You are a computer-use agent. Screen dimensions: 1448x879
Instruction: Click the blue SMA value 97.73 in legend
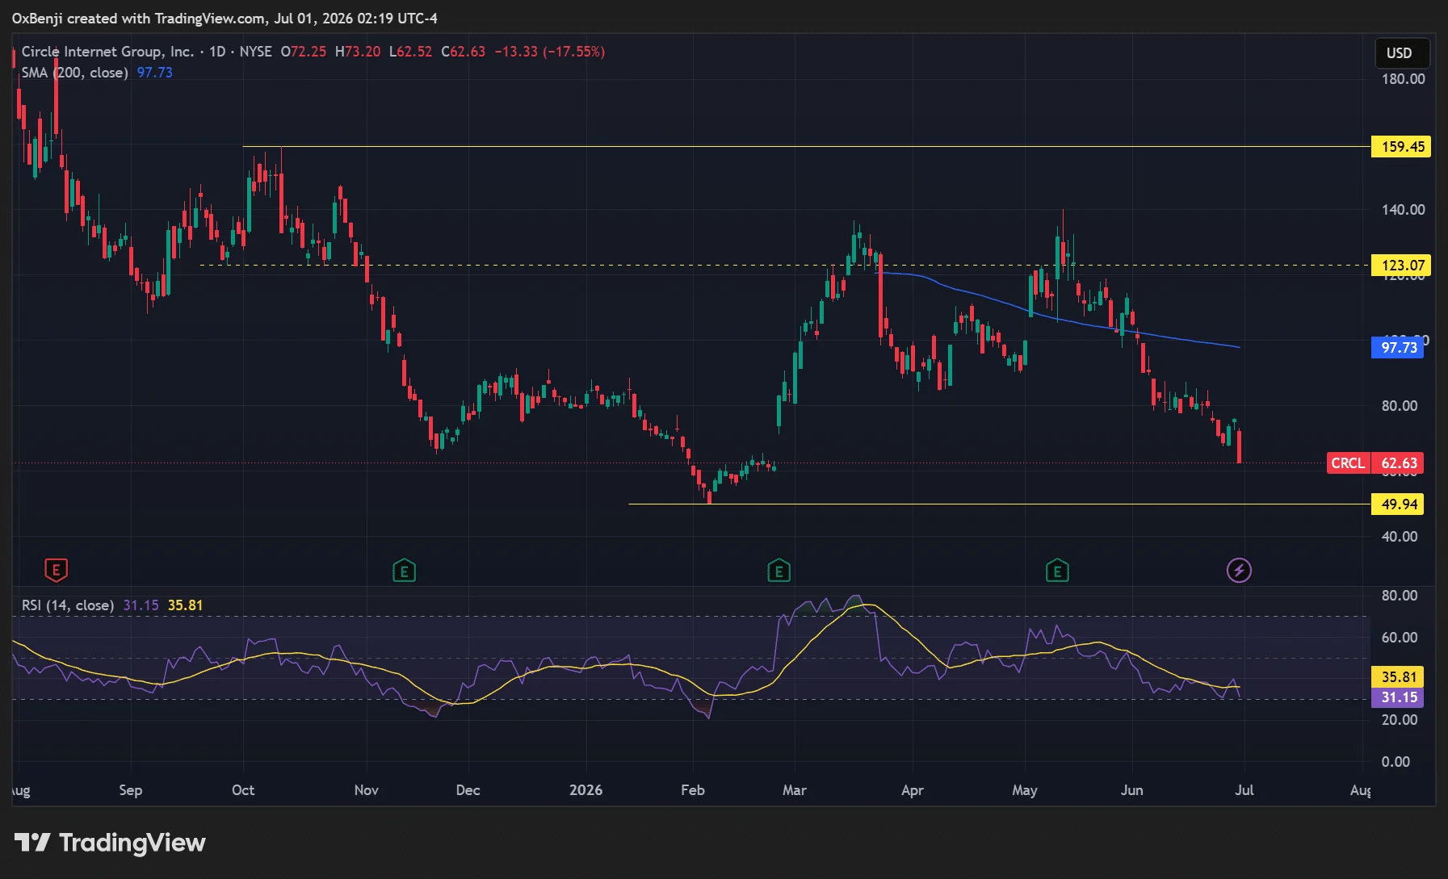coord(155,73)
